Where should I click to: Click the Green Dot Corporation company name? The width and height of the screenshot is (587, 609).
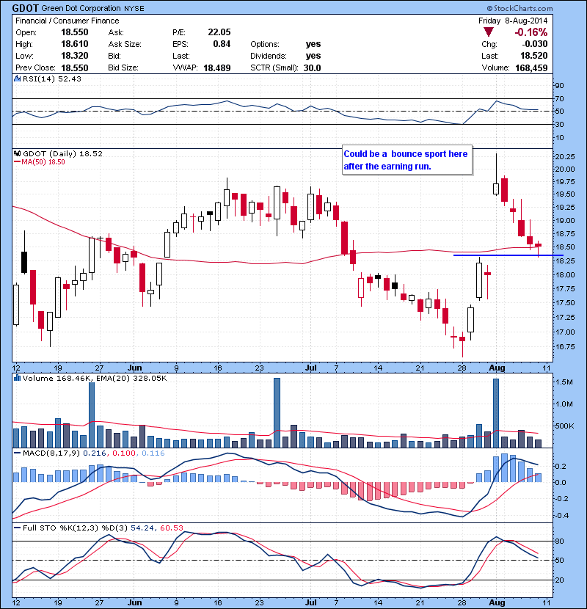click(x=81, y=8)
